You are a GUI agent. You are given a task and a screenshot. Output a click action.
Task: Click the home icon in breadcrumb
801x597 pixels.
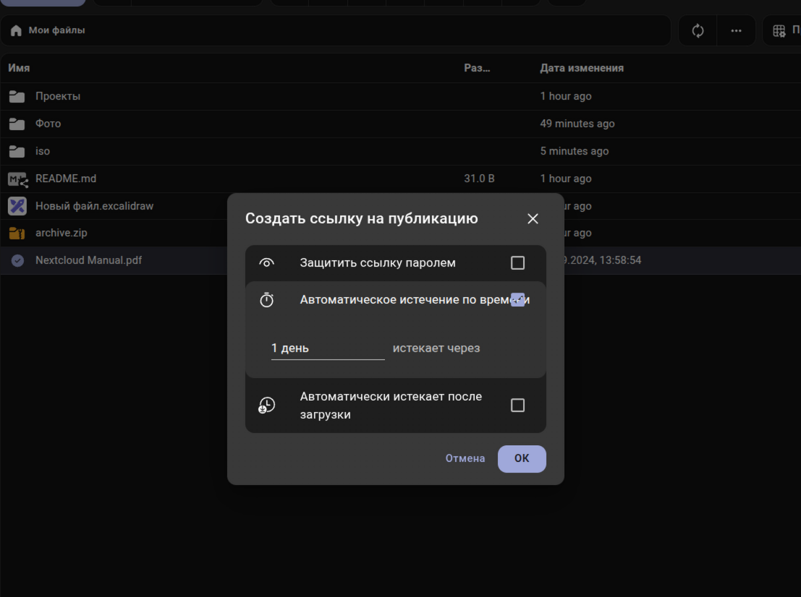click(16, 31)
